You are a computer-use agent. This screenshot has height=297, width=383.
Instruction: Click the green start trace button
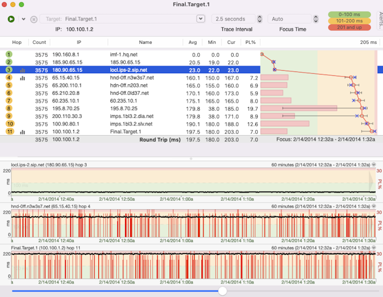click(11, 19)
